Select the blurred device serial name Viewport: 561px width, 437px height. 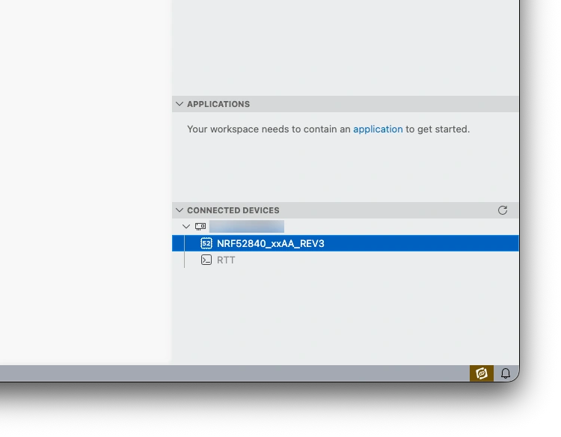(247, 226)
